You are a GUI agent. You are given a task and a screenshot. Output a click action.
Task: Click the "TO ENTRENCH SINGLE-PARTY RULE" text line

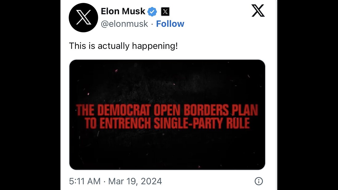(x=167, y=123)
